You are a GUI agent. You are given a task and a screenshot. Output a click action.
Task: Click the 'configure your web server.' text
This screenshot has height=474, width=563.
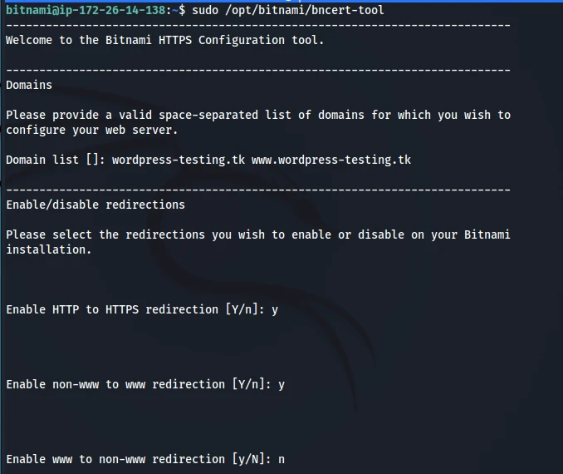pyautogui.click(x=91, y=130)
